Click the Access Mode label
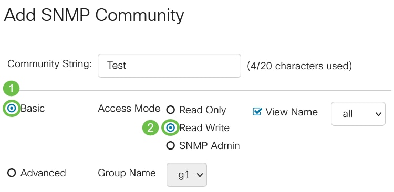 129,109
